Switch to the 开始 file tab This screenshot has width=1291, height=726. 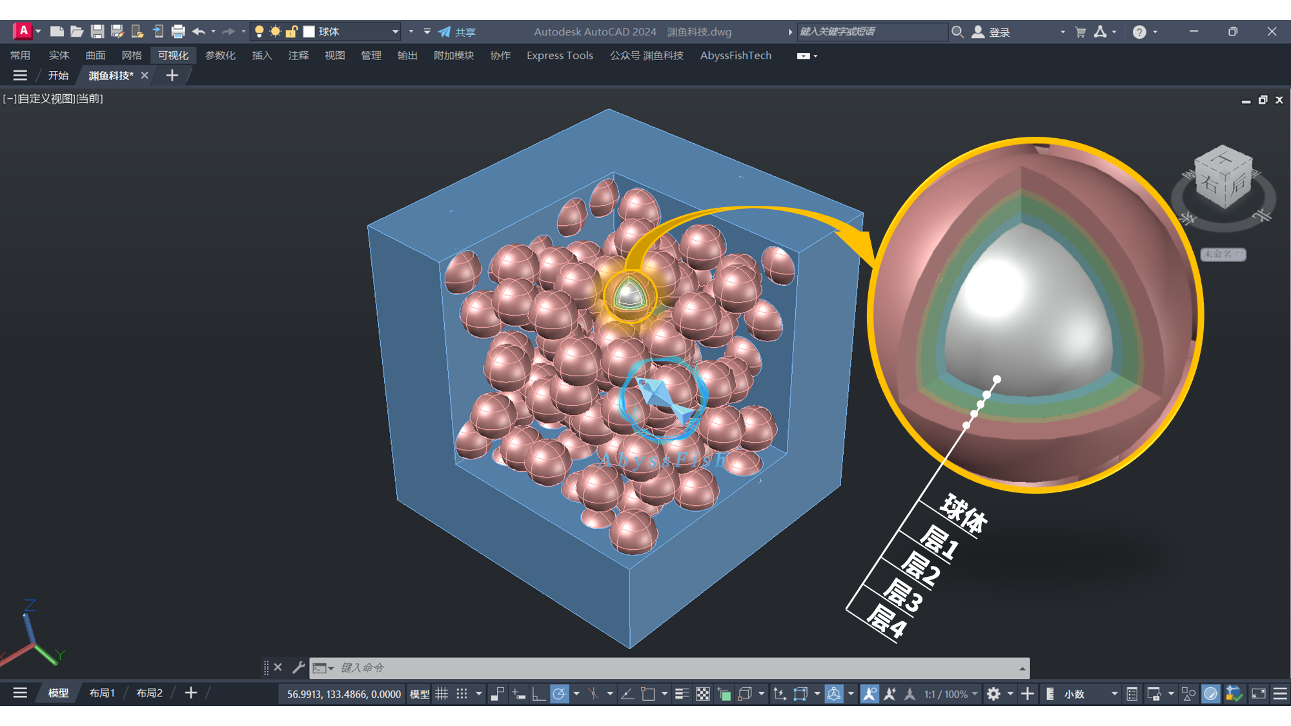pyautogui.click(x=58, y=76)
